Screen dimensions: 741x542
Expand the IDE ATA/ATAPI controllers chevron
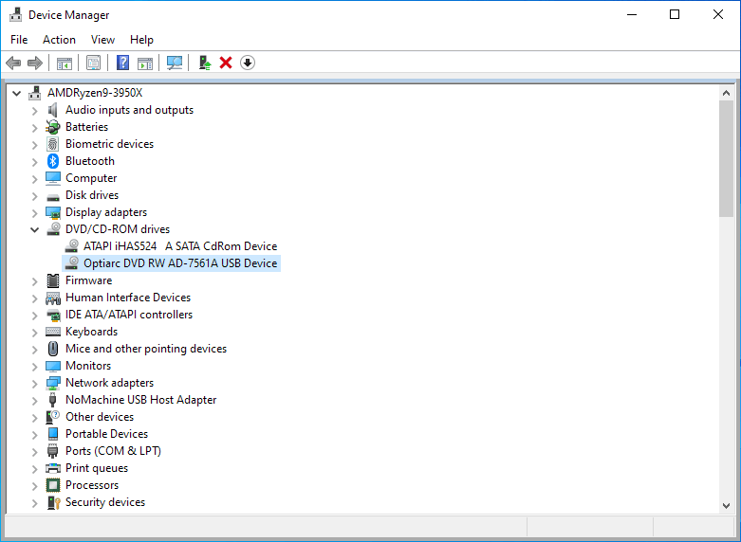34,315
